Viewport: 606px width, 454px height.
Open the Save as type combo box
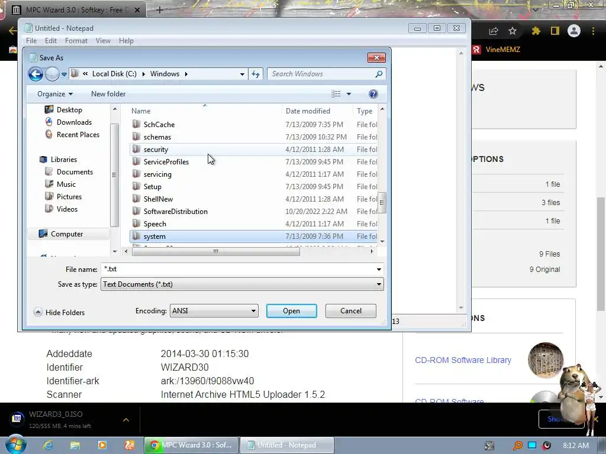pyautogui.click(x=242, y=284)
